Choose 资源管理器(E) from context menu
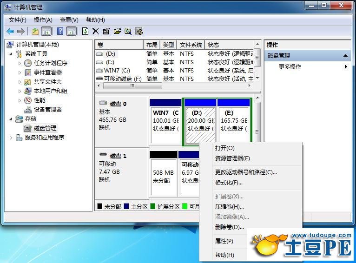This screenshot has width=356, height=263. 251,158
